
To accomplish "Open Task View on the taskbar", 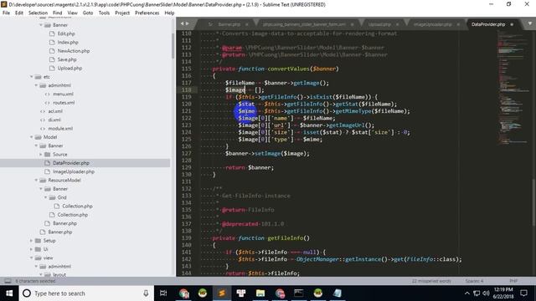I will pyautogui.click(x=163, y=293).
